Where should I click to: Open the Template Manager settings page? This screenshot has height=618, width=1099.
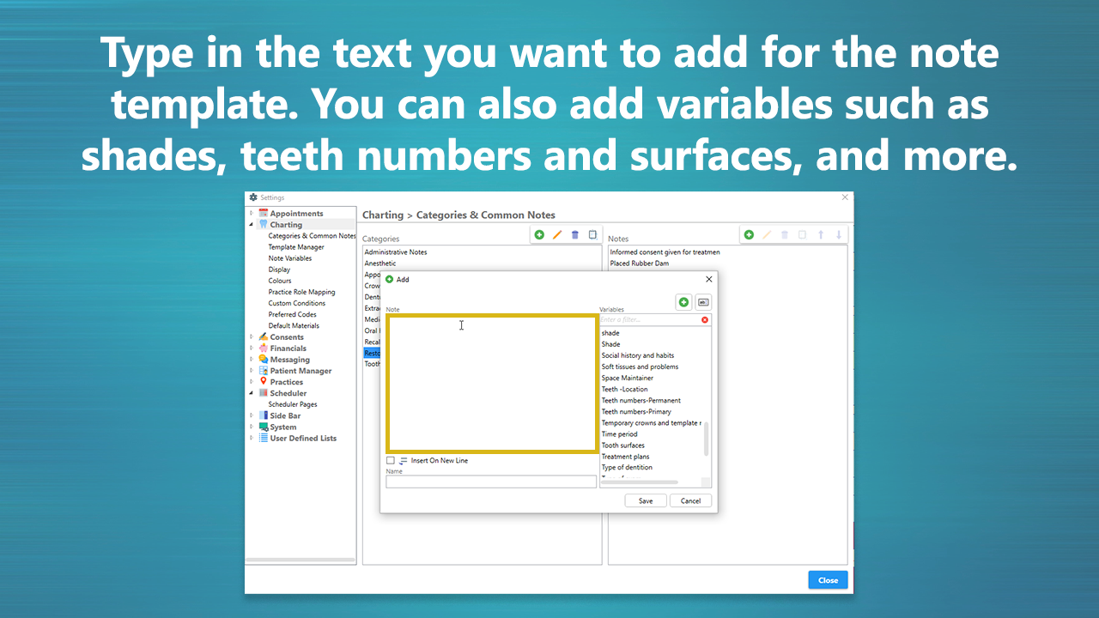[292, 246]
